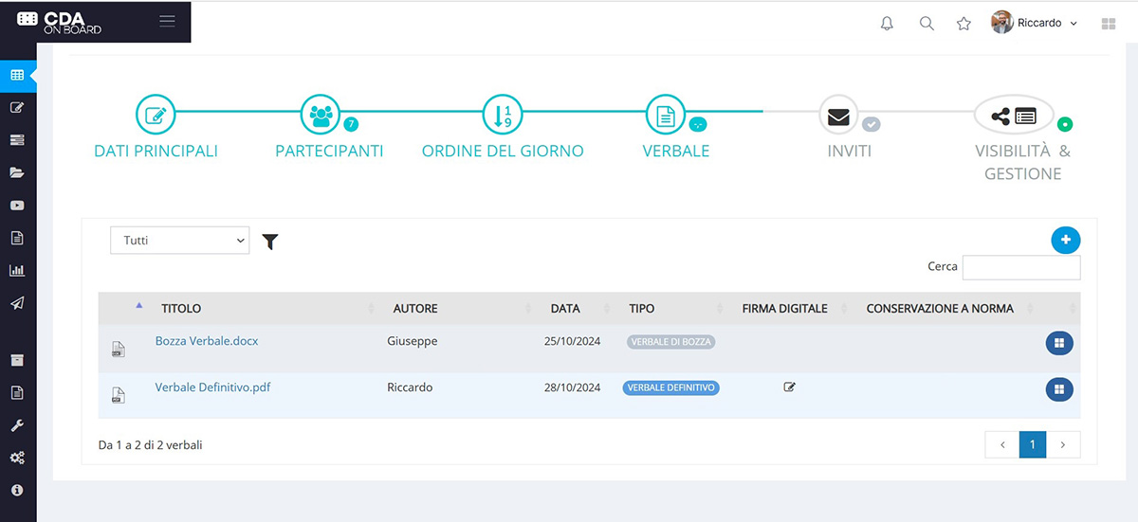
Task: Open the Tutti filter dropdown
Action: tap(180, 241)
